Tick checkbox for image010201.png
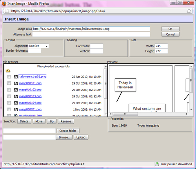 coord(9,109)
